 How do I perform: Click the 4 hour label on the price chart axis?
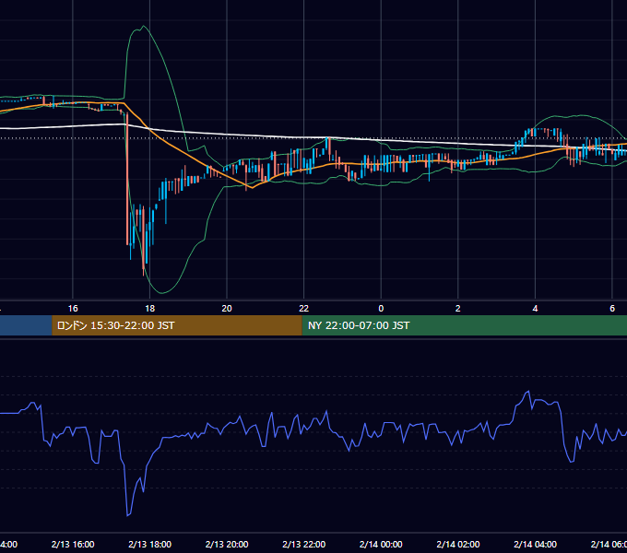535,309
